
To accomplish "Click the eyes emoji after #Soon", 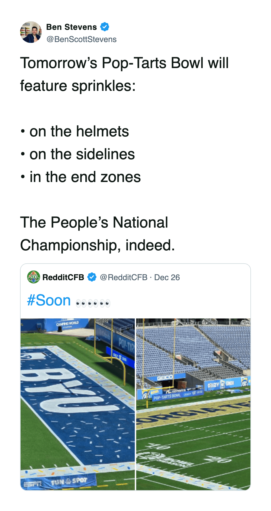I will pos(93,303).
